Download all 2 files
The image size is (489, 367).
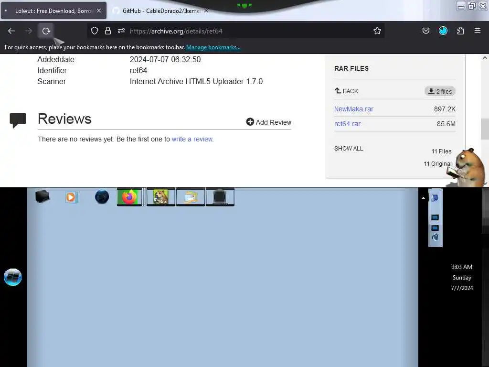(x=440, y=91)
